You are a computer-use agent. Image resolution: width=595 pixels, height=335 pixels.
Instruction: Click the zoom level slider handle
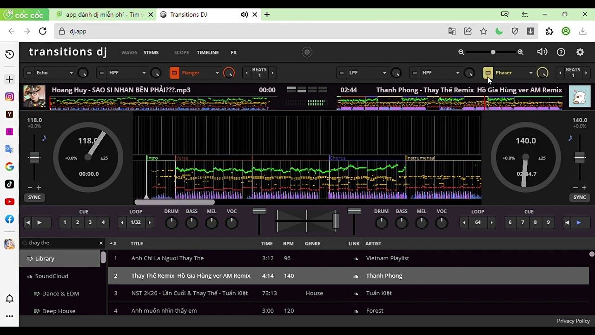tap(493, 52)
